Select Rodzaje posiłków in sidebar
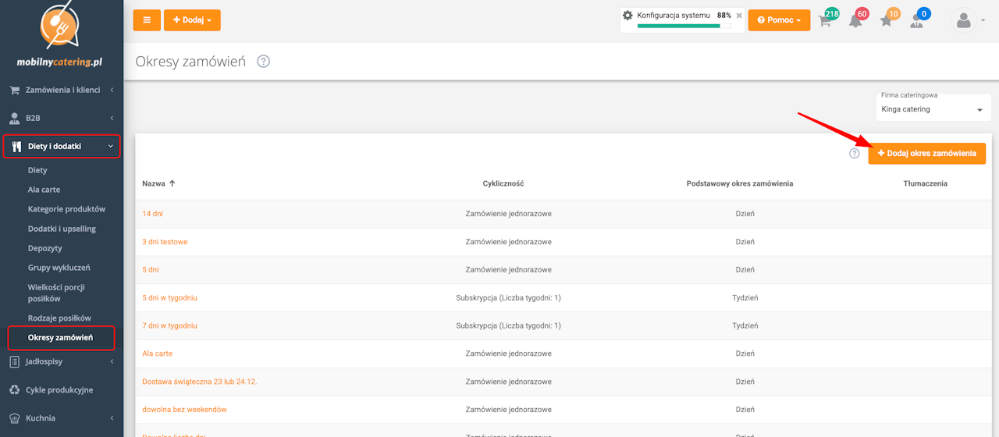Image resolution: width=999 pixels, height=437 pixels. pyautogui.click(x=59, y=318)
